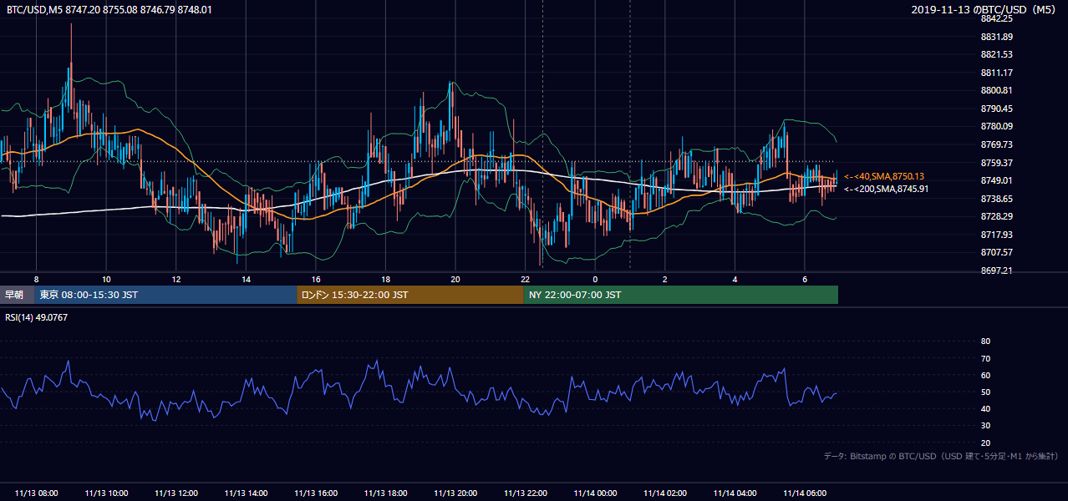Click RSI scale level 70

pyautogui.click(x=985, y=358)
